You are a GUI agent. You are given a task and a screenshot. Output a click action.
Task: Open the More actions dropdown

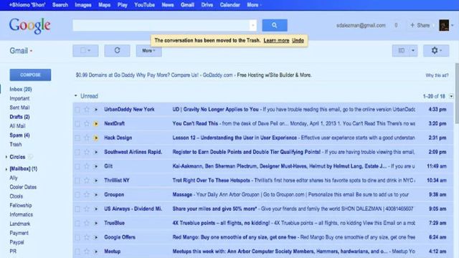148,51
